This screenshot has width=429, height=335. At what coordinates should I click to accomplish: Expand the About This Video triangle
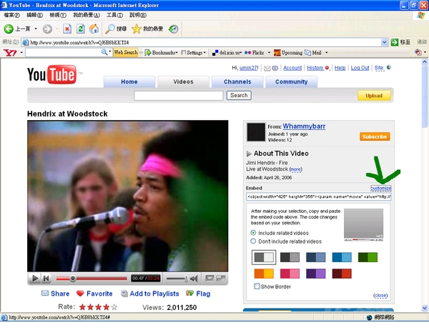coord(249,154)
